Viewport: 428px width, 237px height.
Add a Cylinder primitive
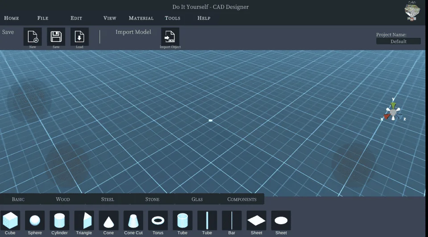click(x=59, y=221)
